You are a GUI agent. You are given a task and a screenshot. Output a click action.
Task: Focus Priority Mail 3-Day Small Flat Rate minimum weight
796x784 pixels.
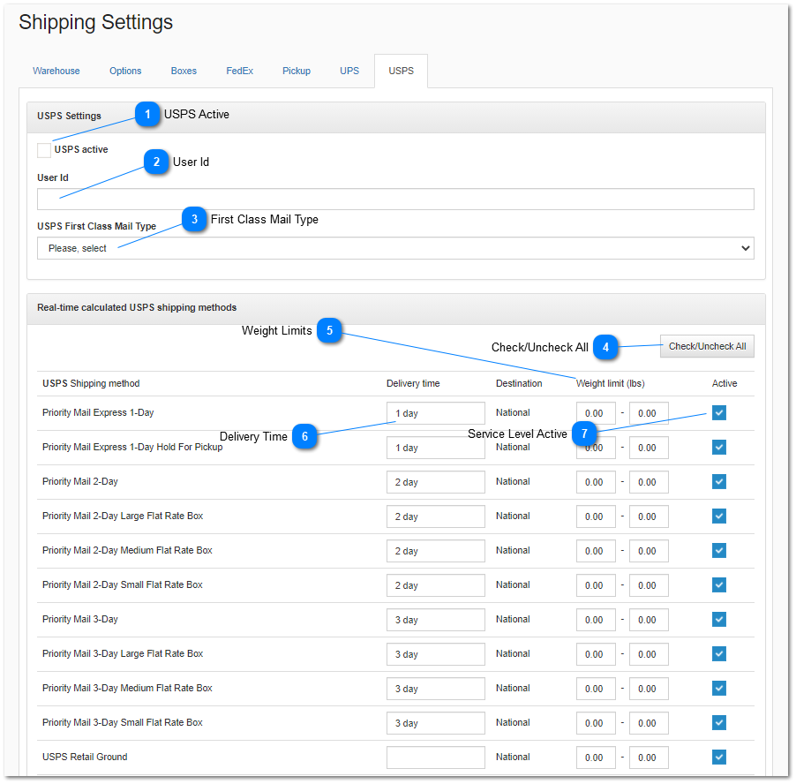(x=596, y=723)
